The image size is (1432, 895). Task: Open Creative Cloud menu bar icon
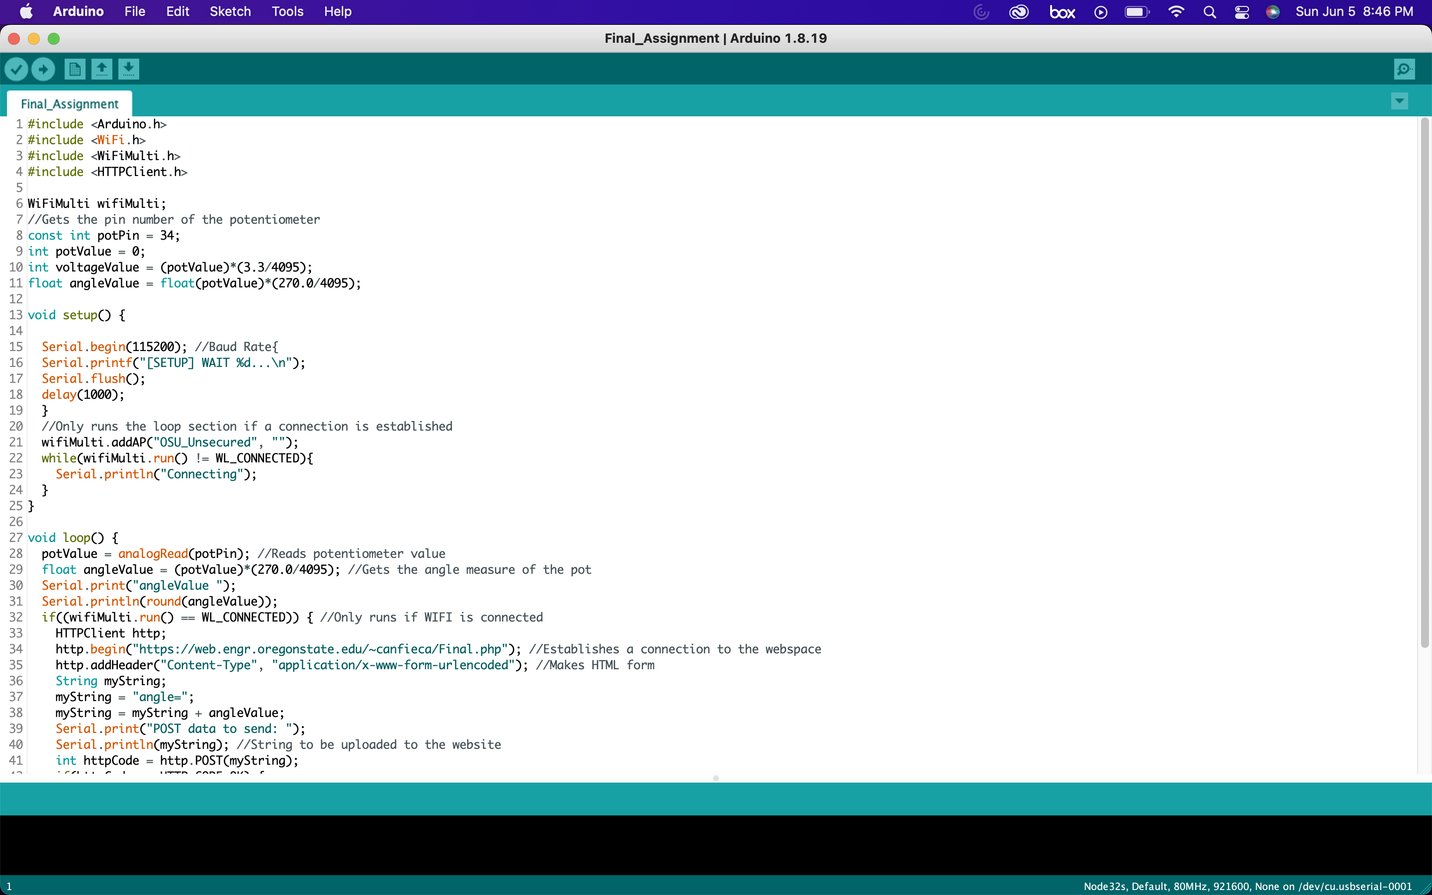click(x=1018, y=12)
